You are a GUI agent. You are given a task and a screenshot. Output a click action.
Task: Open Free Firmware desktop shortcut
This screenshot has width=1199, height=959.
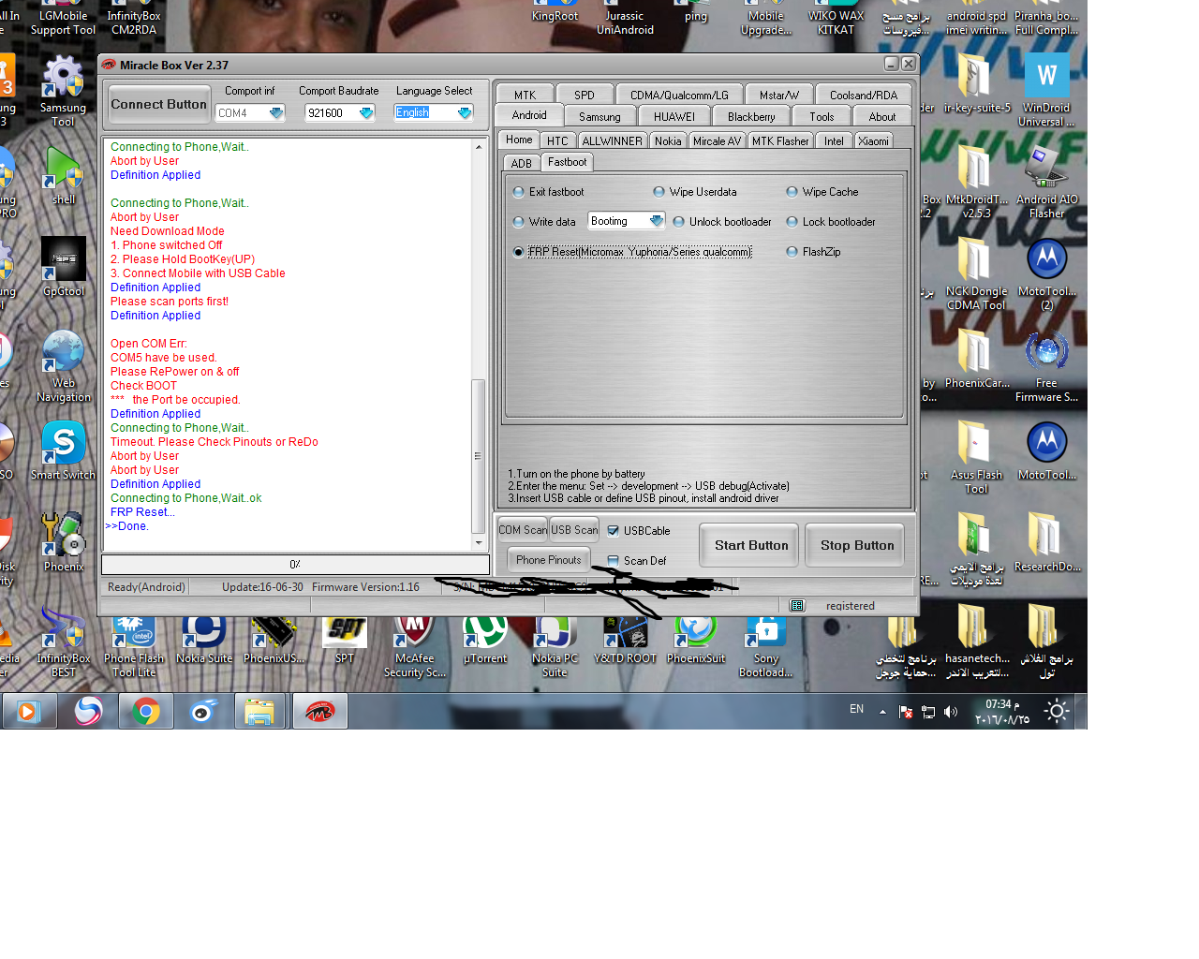(x=1046, y=366)
